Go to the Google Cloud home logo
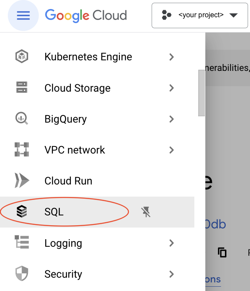This screenshot has height=291, width=250. (x=86, y=16)
